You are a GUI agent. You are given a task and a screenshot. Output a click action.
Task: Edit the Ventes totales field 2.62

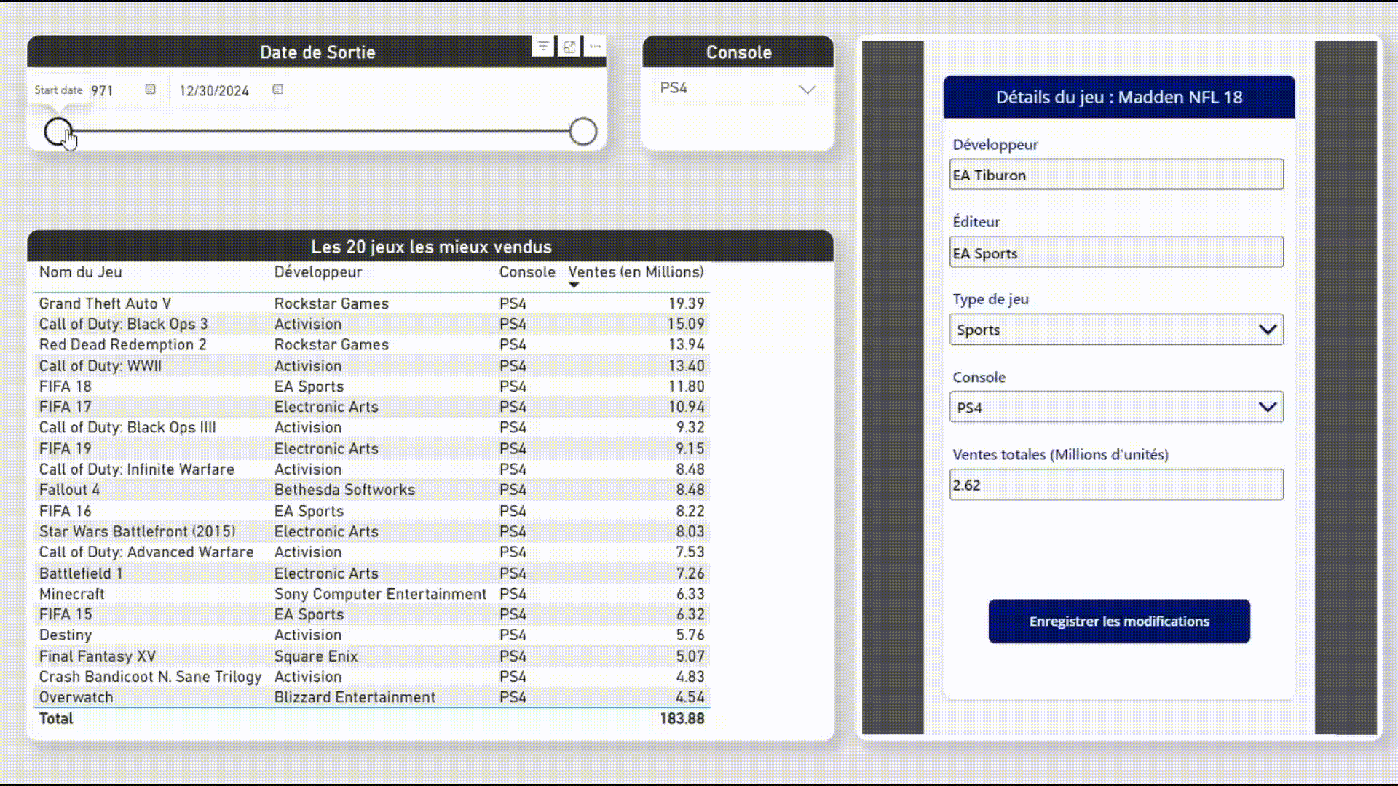[1116, 485]
